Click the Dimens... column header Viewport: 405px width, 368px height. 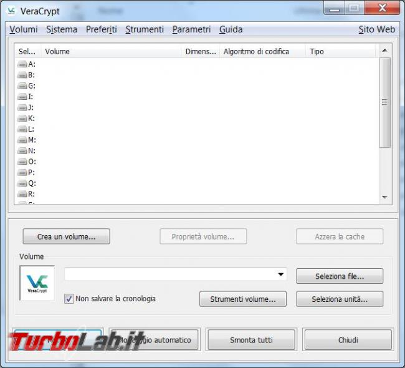pos(201,52)
